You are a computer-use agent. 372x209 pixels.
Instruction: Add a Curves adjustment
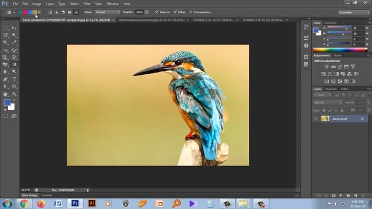pyautogui.click(x=339, y=67)
